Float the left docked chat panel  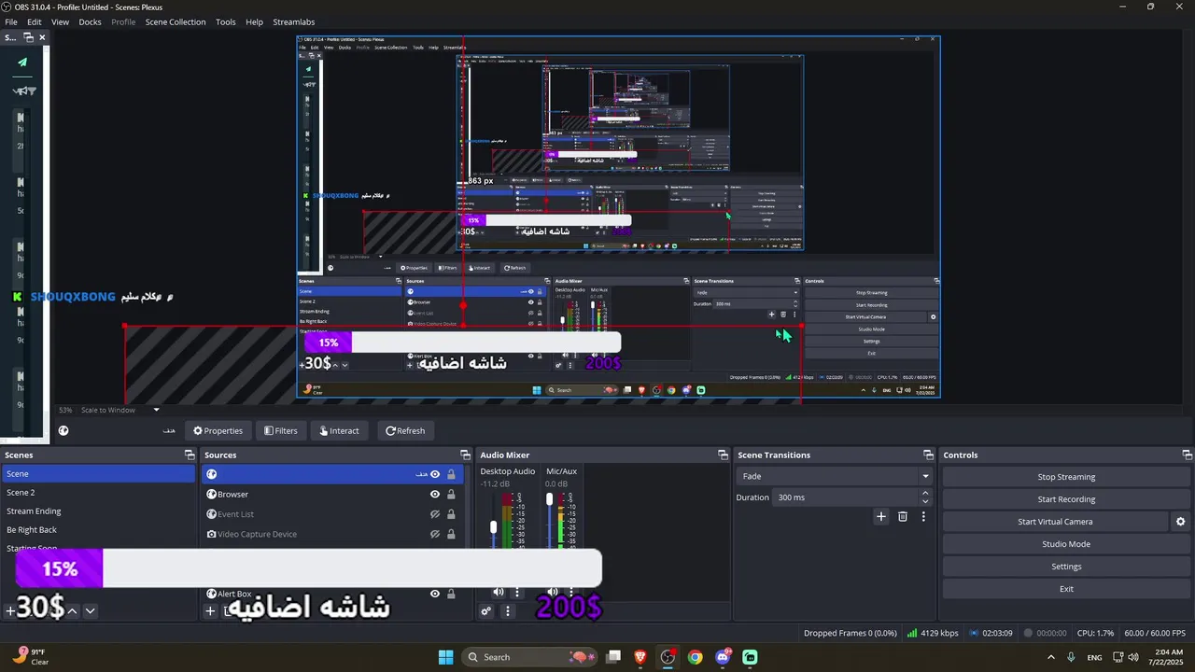click(28, 37)
